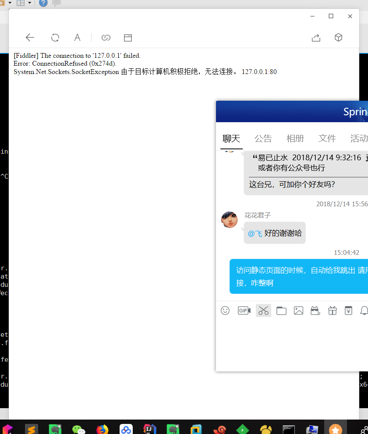Image resolution: width=368 pixels, height=434 pixels.
Task: Click the share icon in browser toolbar
Action: 316,38
